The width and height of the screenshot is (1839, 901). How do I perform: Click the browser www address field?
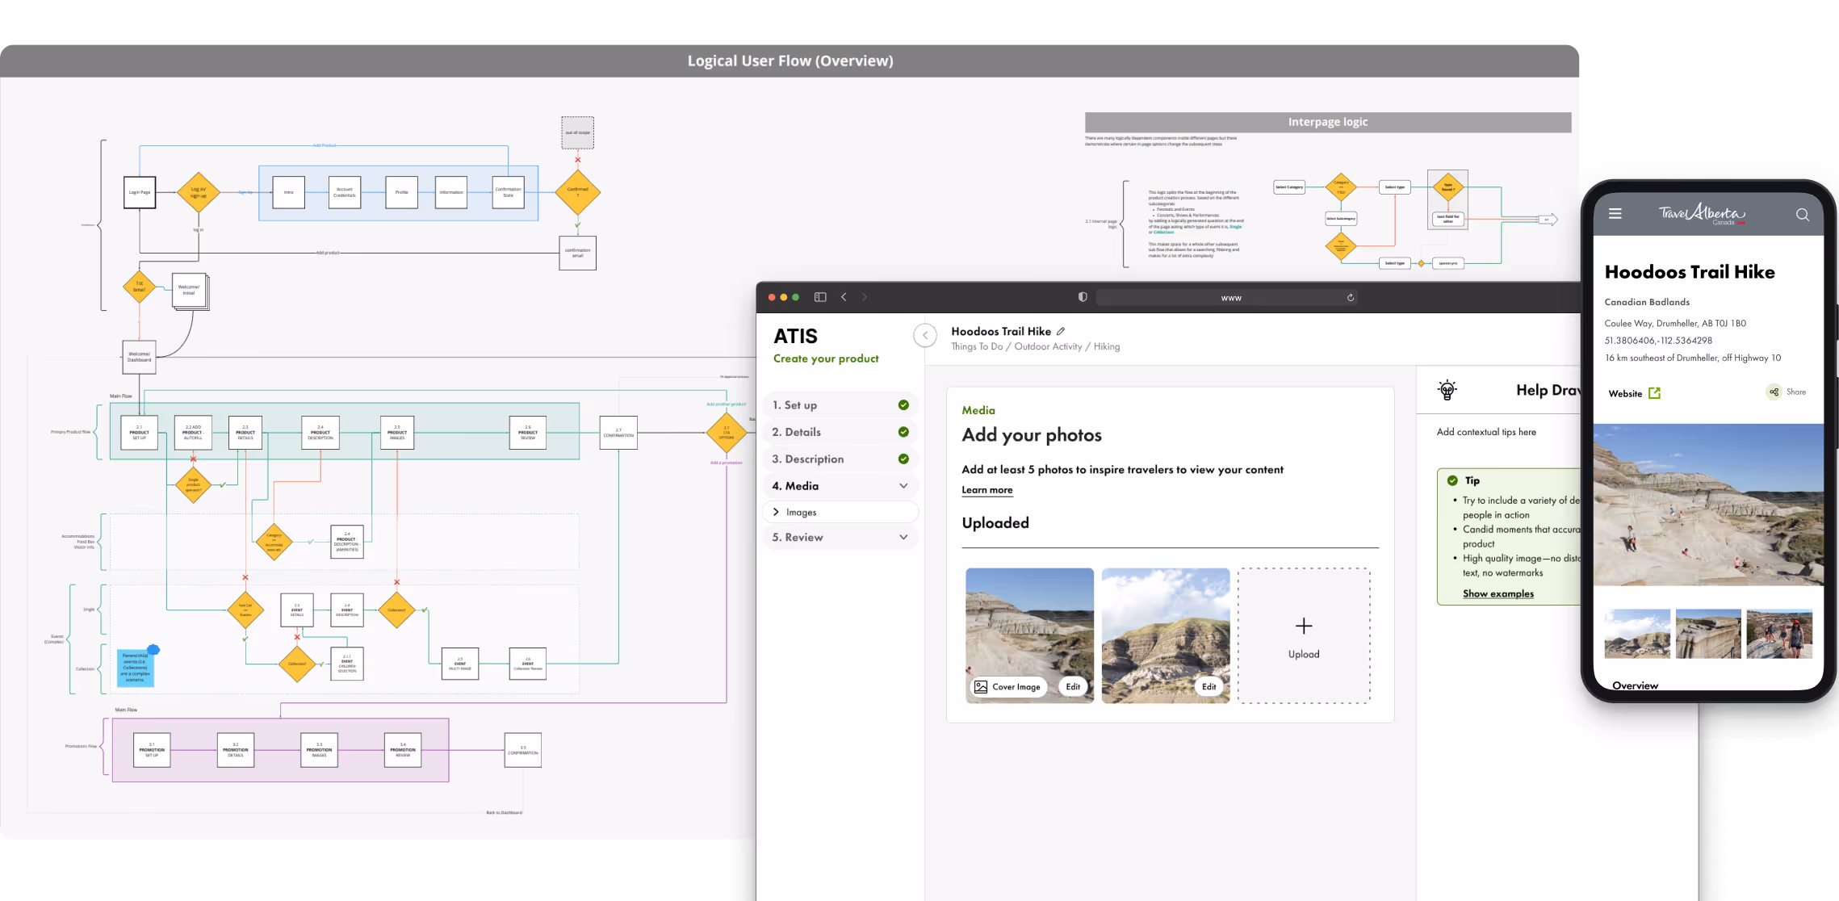(1230, 298)
